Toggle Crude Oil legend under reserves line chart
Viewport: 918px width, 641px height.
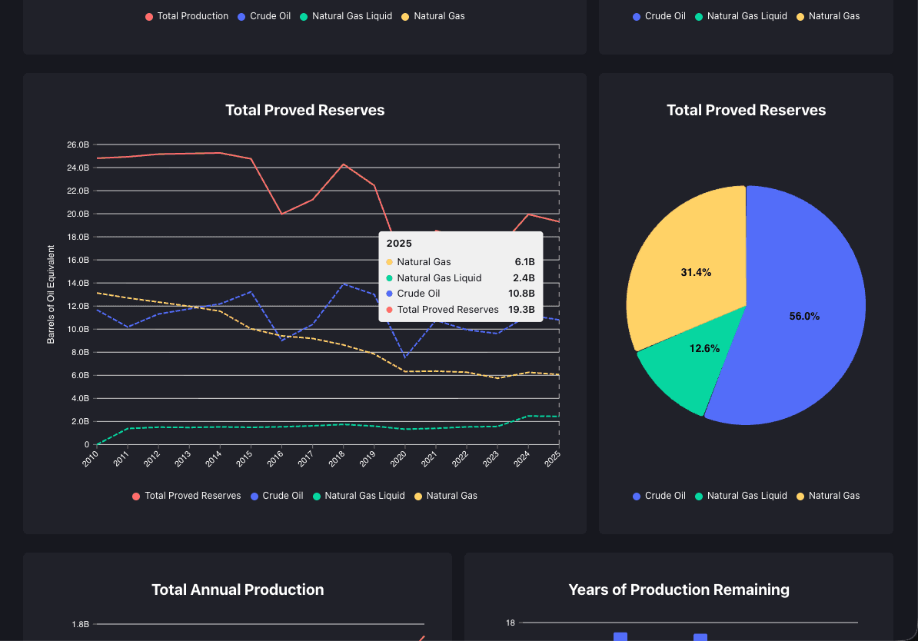[277, 496]
